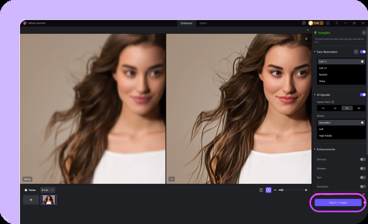The width and height of the screenshot is (368, 224).
Task: Click the zoom slider handle
Action: point(282,190)
